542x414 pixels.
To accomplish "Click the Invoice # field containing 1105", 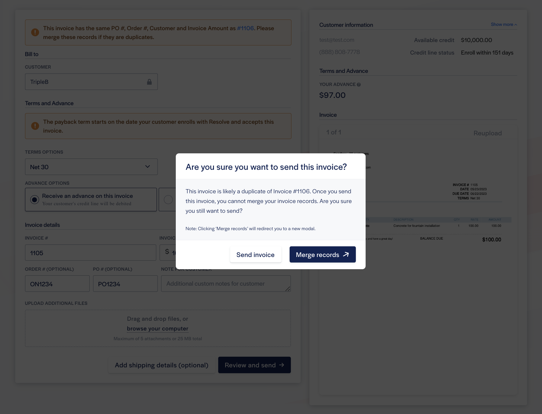I will tap(90, 253).
